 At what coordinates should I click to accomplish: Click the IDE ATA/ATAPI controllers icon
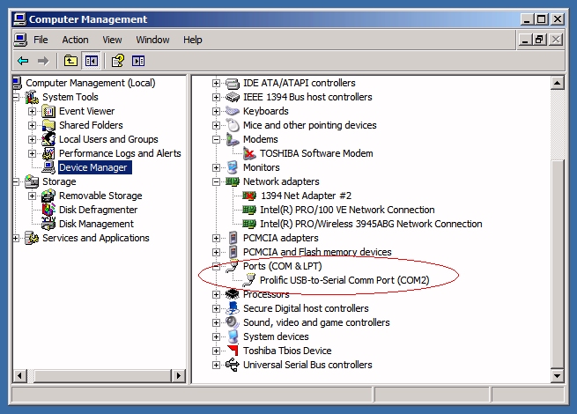[x=233, y=83]
